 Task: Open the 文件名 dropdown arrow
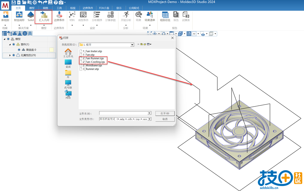coord(149,113)
